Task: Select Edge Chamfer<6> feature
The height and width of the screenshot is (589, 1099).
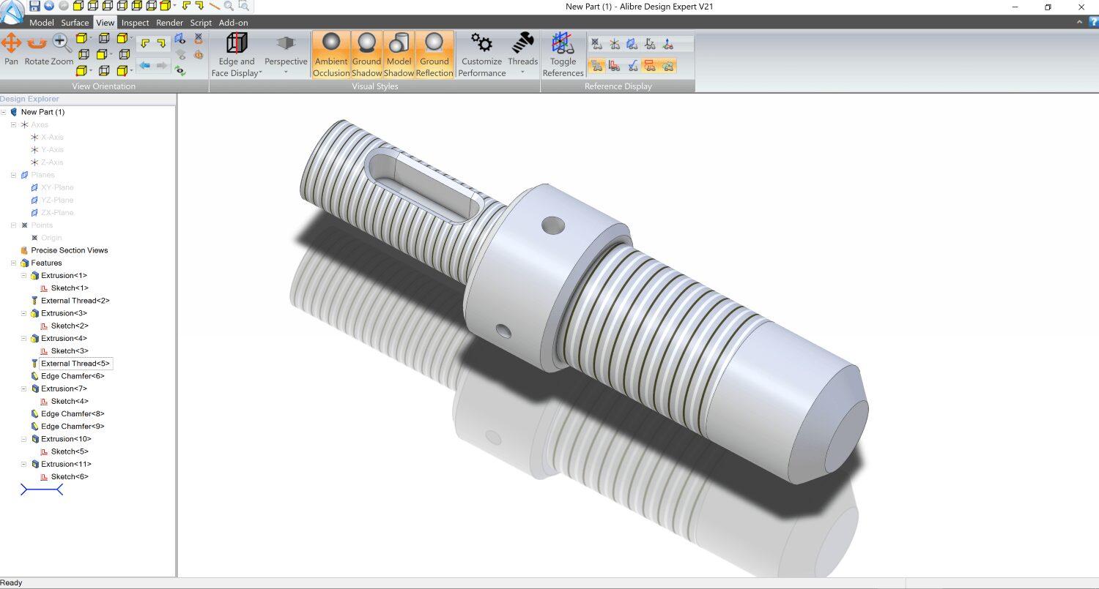Action: coord(73,376)
